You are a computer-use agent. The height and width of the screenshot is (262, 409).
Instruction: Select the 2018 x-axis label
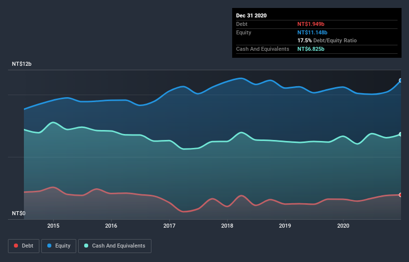[x=227, y=226]
